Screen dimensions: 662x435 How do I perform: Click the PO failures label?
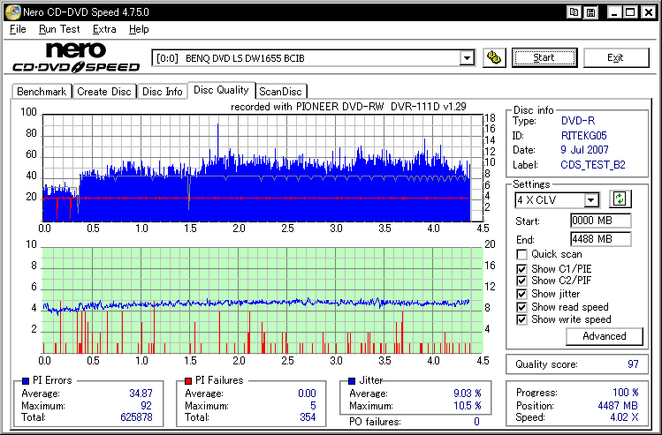(375, 422)
